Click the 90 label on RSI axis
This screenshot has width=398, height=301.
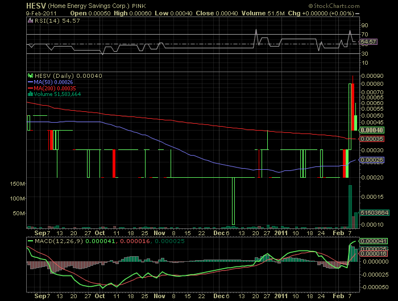(x=365, y=26)
